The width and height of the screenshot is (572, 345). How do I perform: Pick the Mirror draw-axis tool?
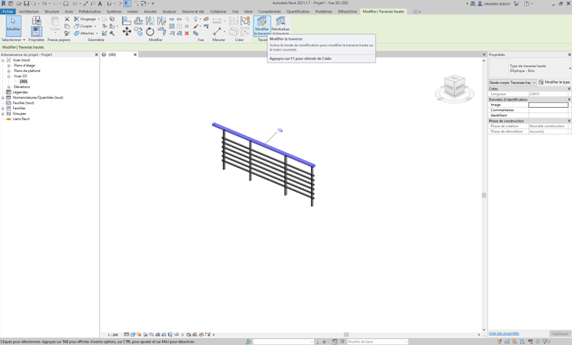pos(161,21)
